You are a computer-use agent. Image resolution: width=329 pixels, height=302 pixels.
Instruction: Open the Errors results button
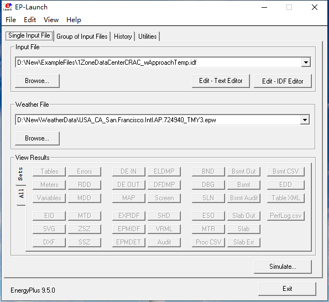(85, 171)
